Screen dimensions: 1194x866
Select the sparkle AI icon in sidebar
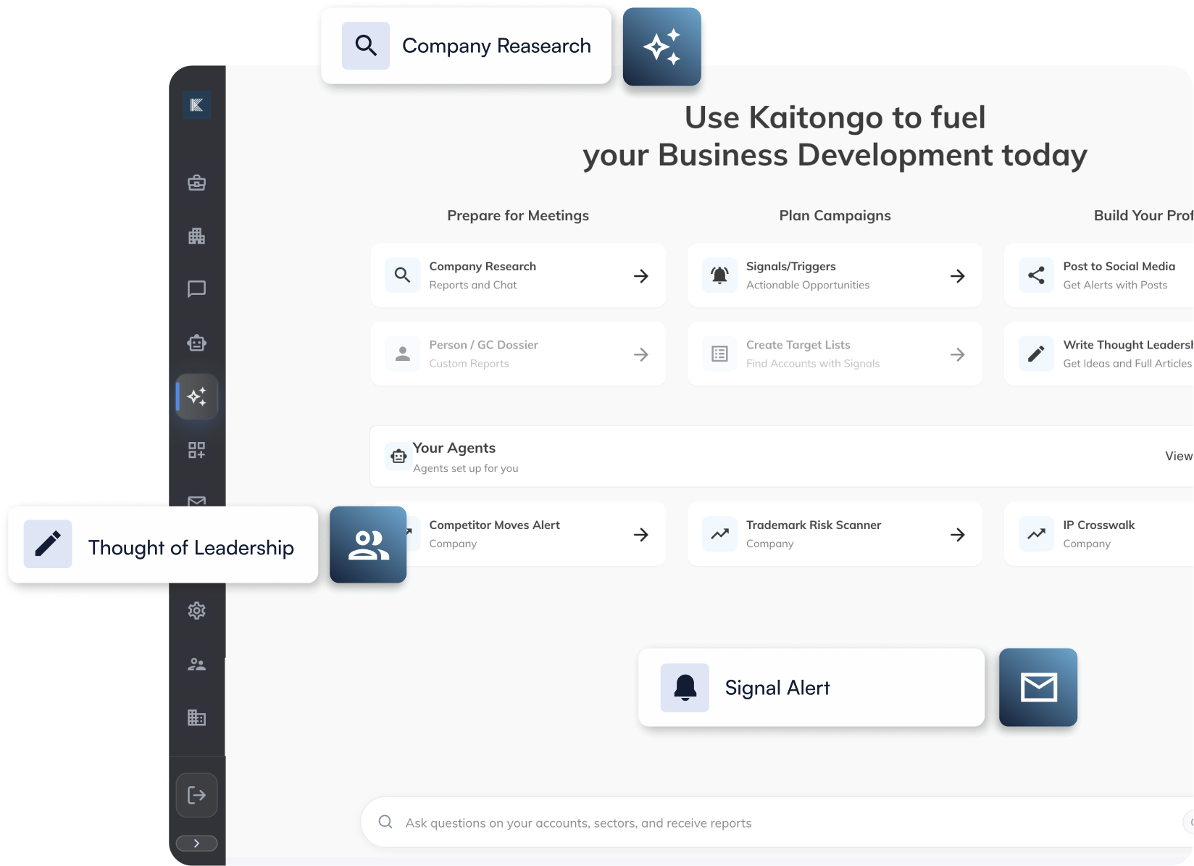tap(196, 396)
